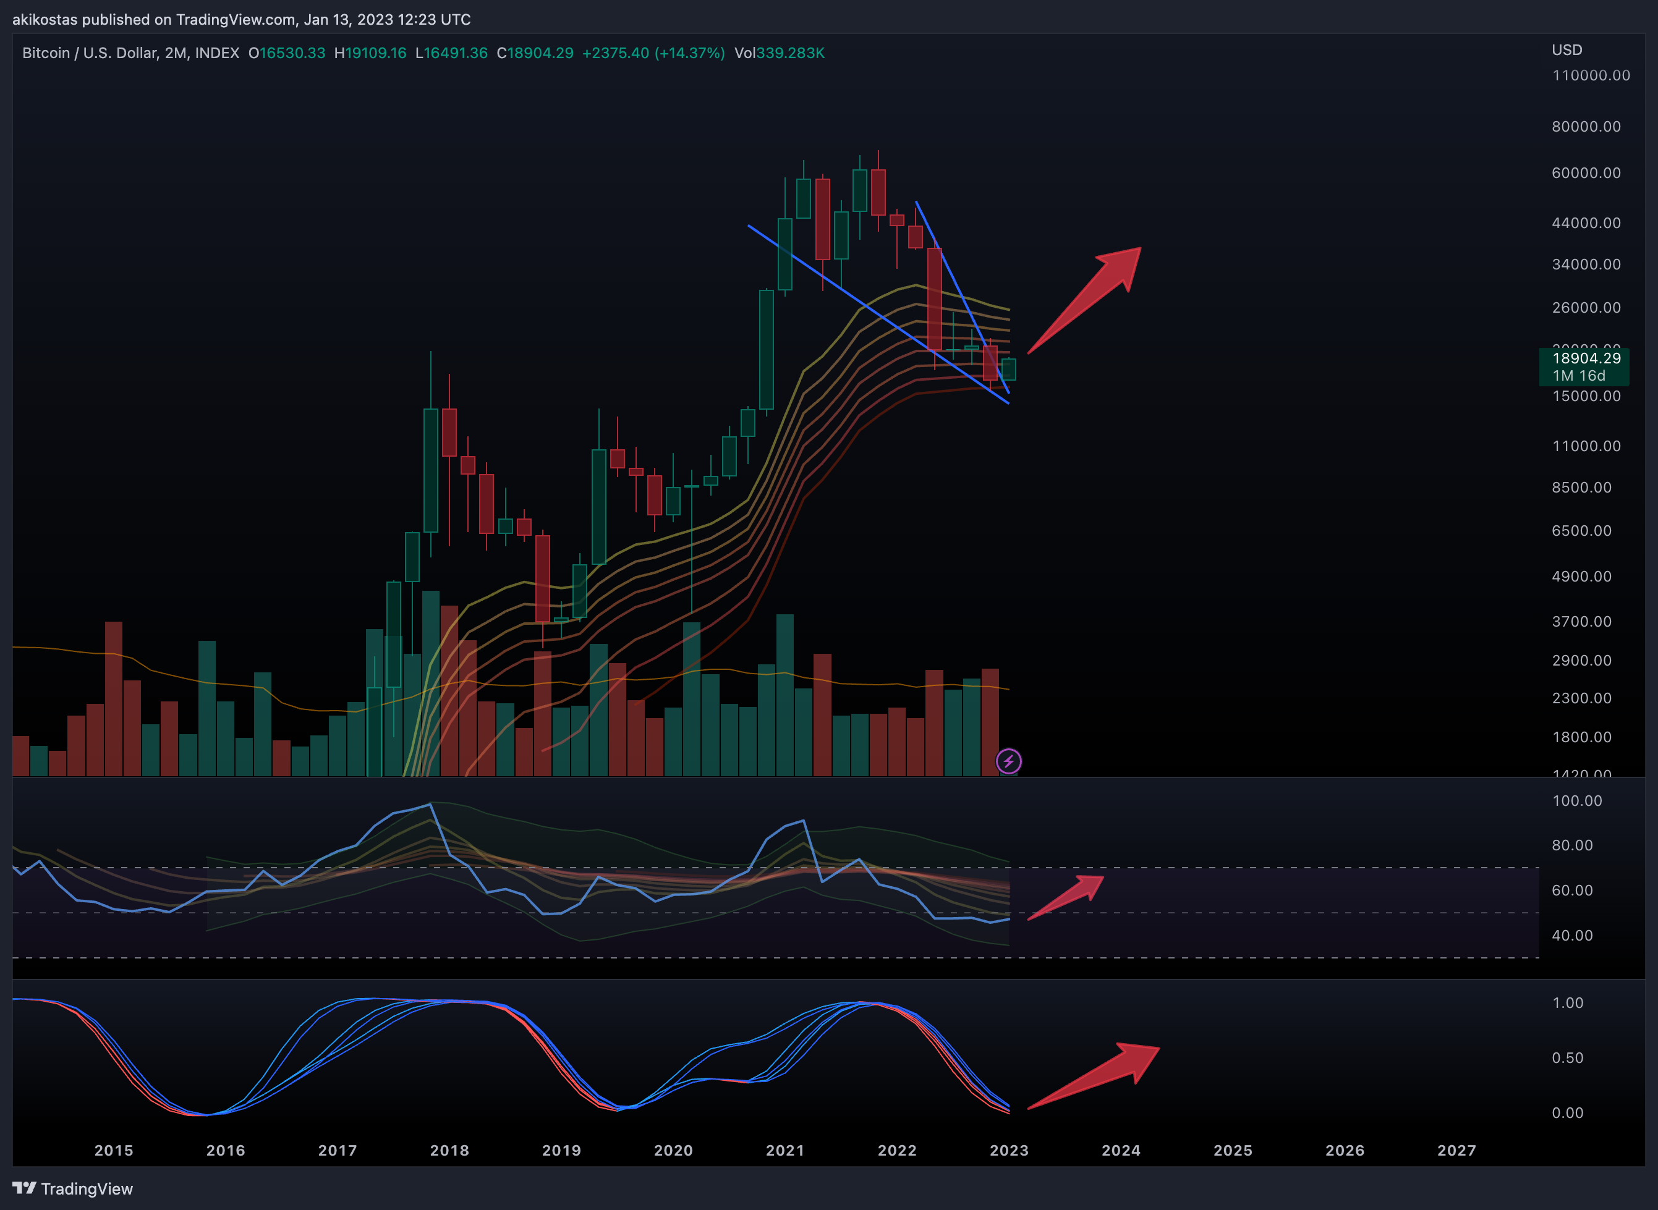Click the open value O16530.33
Image resolution: width=1658 pixels, height=1210 pixels.
pyautogui.click(x=286, y=53)
